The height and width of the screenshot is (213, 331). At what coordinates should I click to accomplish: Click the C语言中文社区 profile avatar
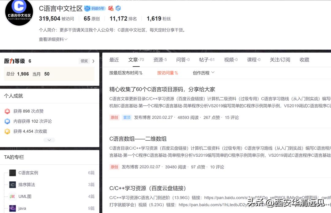coord(18,13)
